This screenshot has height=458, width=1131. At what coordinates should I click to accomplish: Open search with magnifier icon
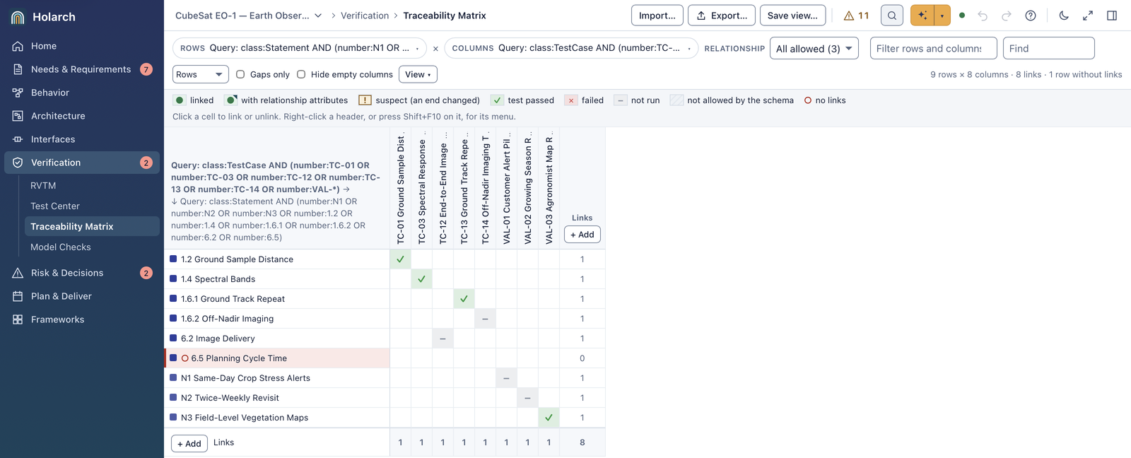coord(892,16)
